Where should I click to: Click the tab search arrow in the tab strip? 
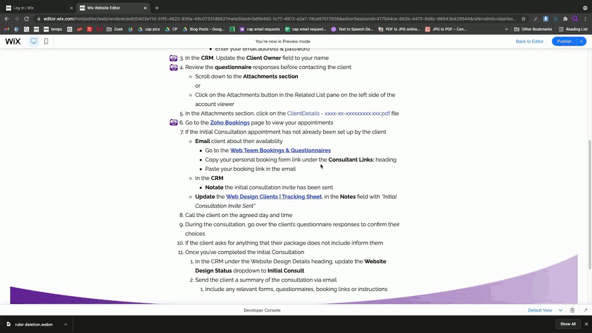tap(585, 8)
